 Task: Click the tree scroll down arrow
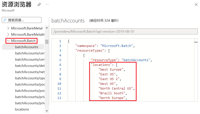pyautogui.click(x=47, y=111)
